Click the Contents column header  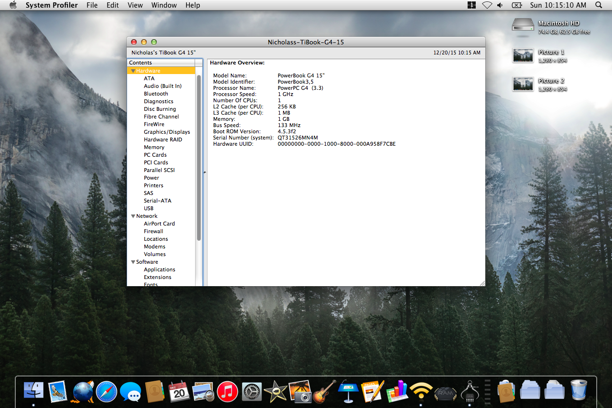[x=161, y=63]
